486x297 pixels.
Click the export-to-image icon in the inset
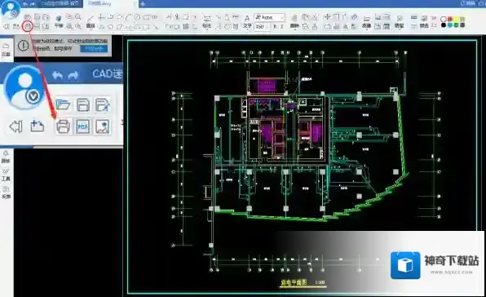click(102, 126)
